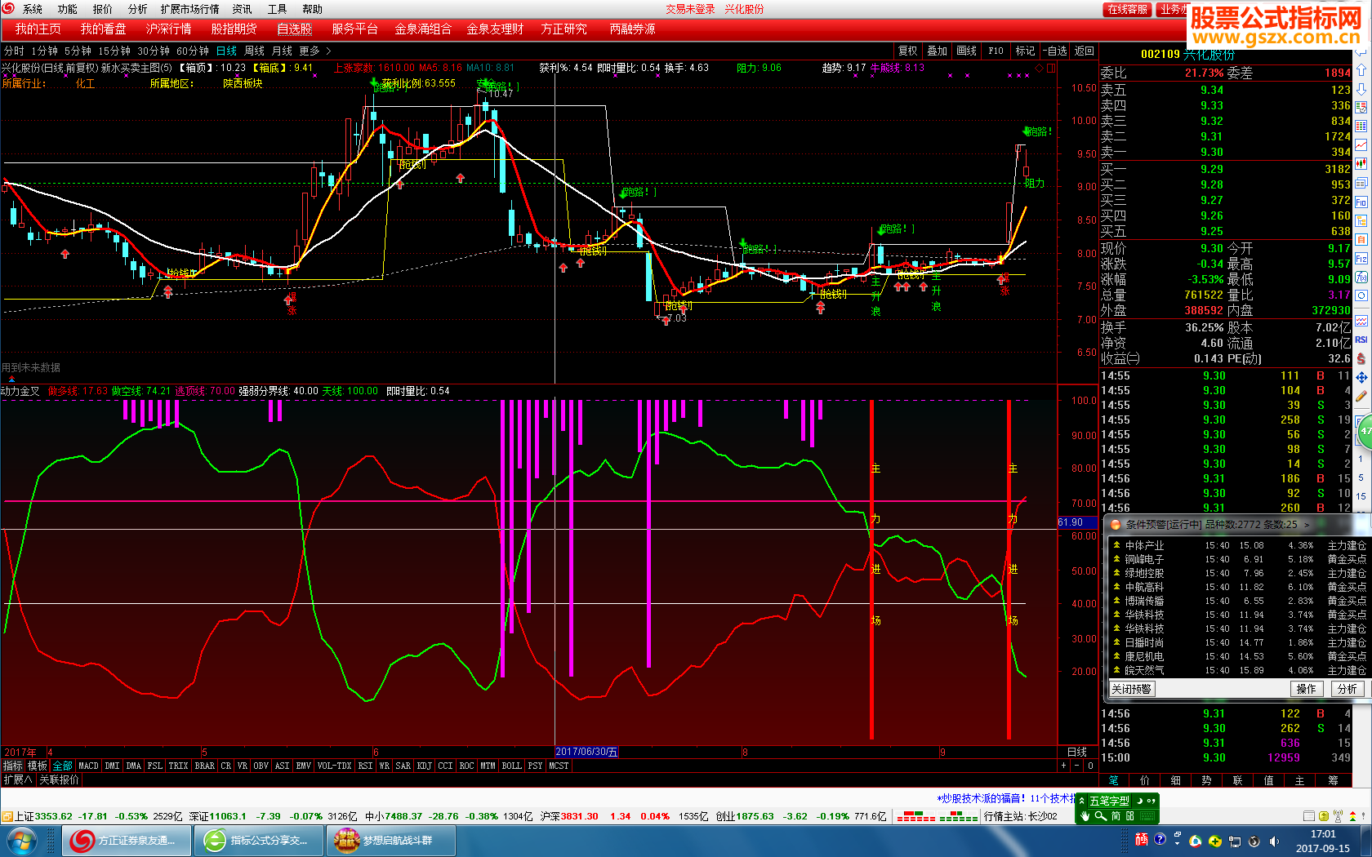This screenshot has width=1372, height=857.
Task: Click the 返回 button
Action: pyautogui.click(x=1084, y=51)
